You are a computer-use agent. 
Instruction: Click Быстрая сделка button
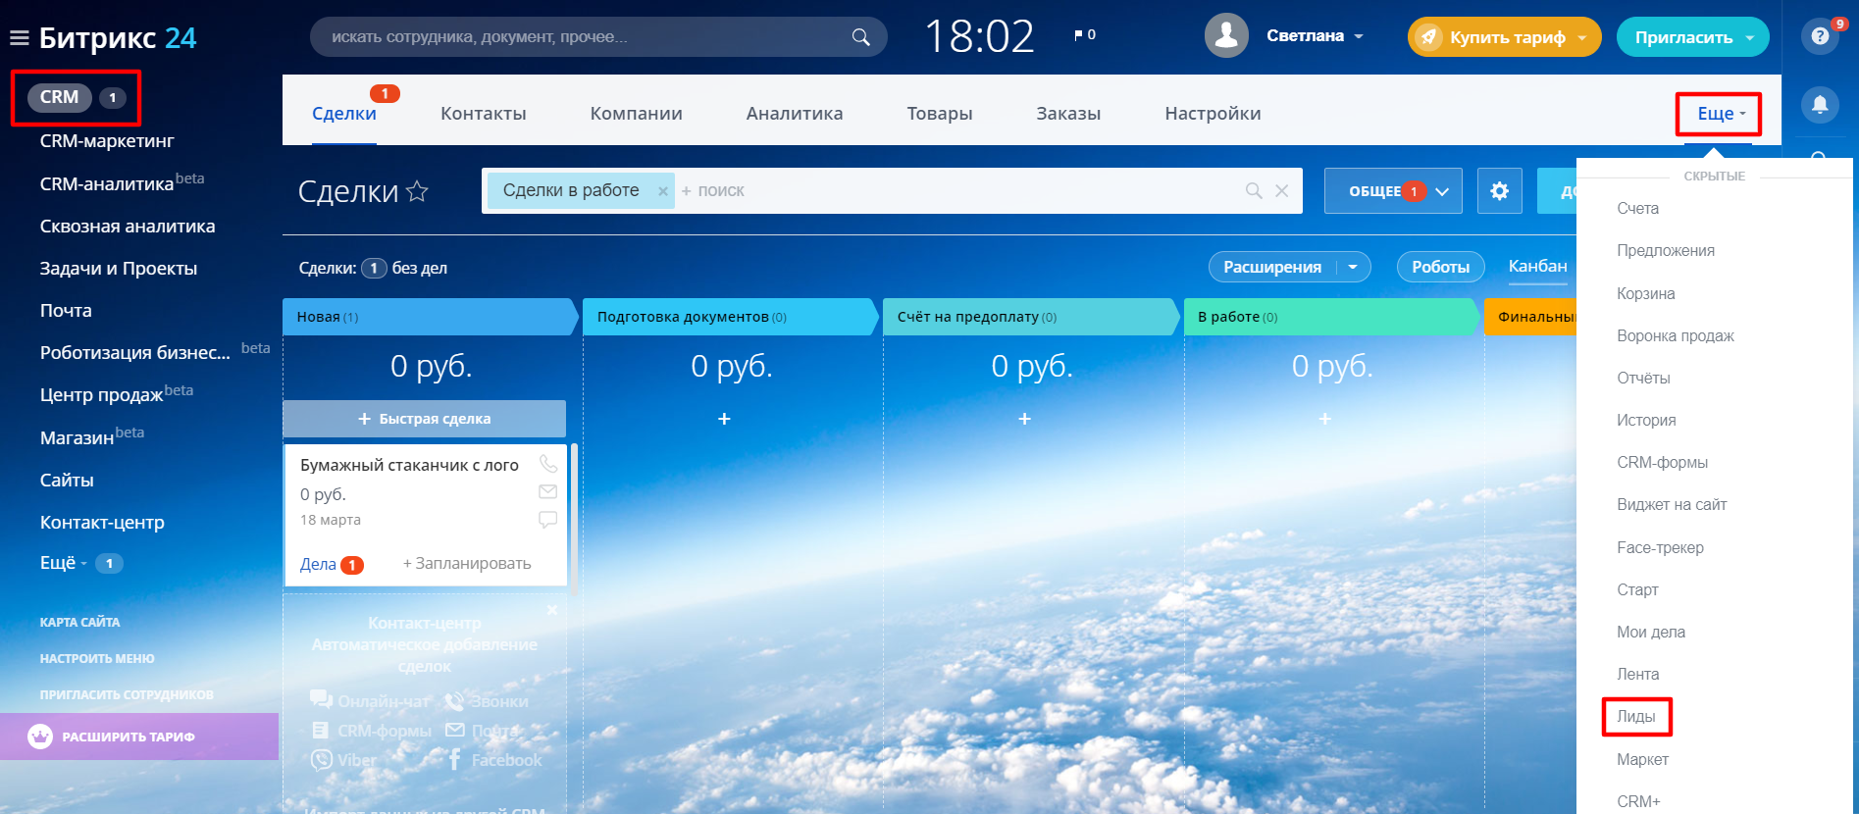pyautogui.click(x=424, y=419)
